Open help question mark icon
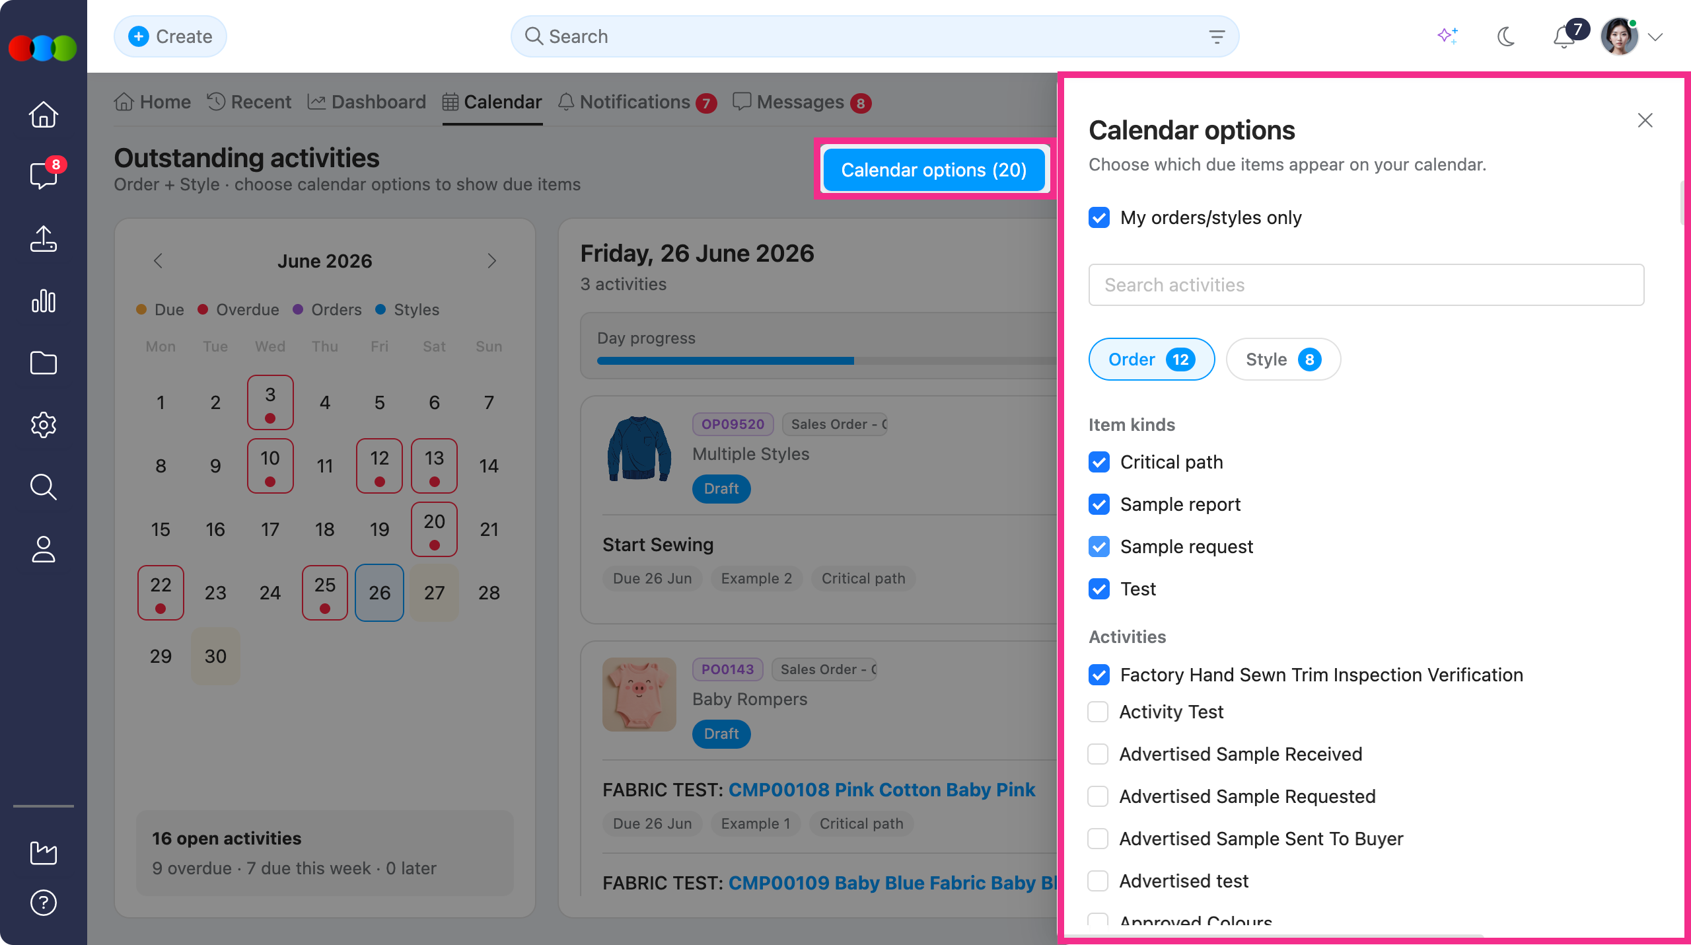 [x=44, y=903]
